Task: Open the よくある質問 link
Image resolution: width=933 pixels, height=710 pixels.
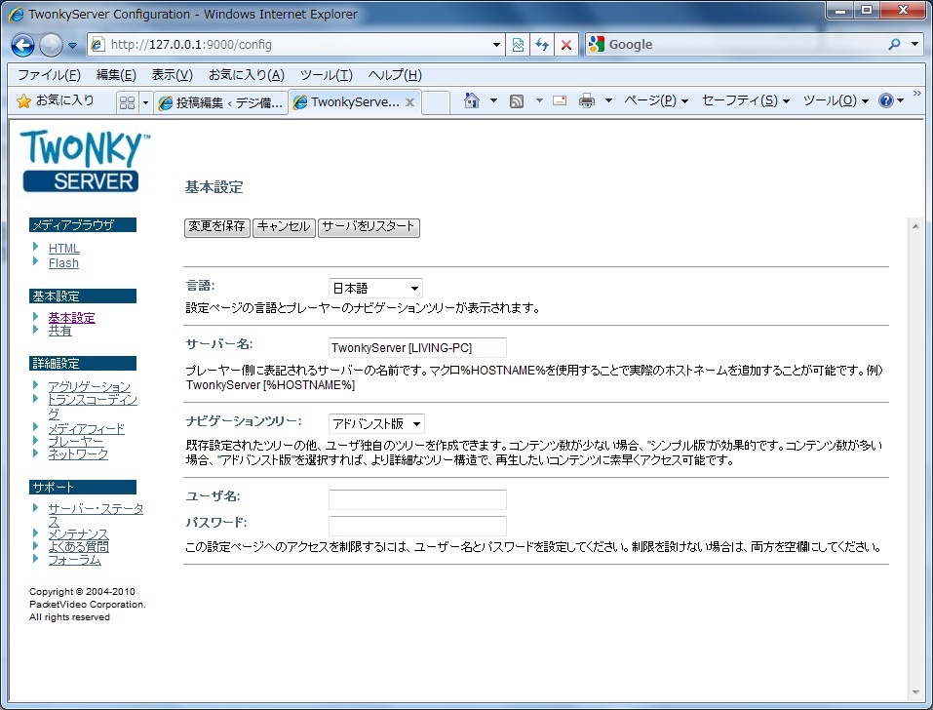Action: coord(79,547)
